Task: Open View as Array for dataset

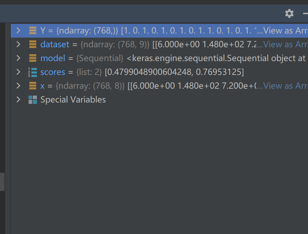Action: [x=285, y=44]
